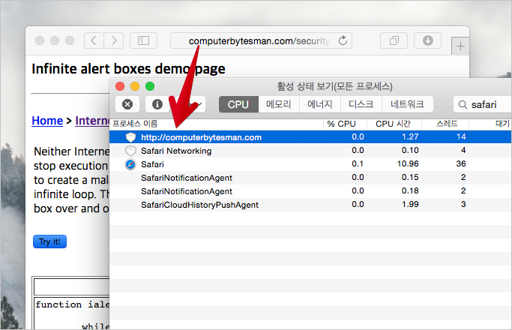The image size is (512, 330).
Task: Open the Internet breadcrumb link
Action: pos(92,121)
